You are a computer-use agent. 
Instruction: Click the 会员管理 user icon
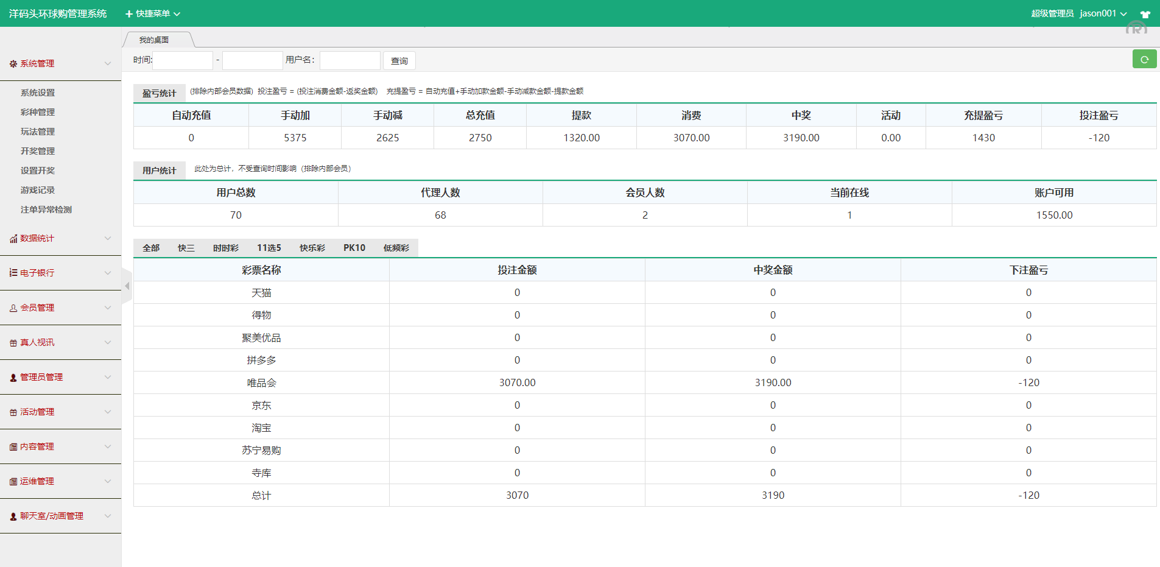pos(13,308)
